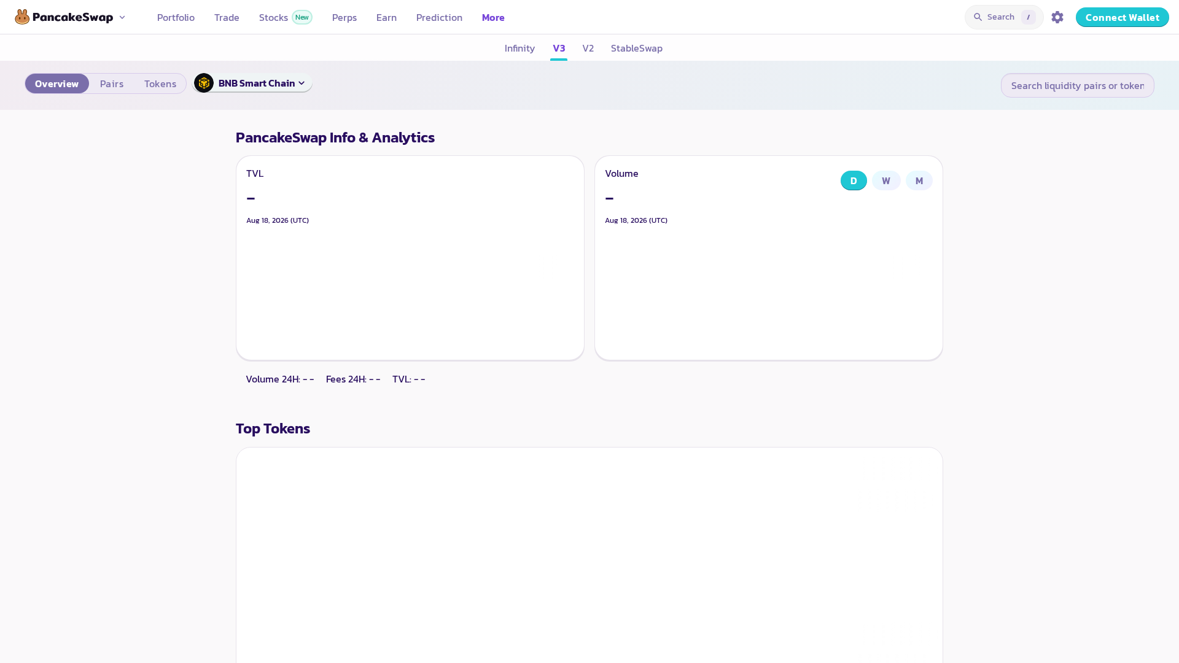Click the magnifier icon in the Search box

coord(978,17)
